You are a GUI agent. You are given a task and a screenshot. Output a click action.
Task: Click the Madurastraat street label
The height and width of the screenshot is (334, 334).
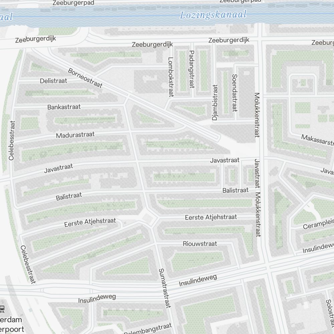click(x=75, y=135)
